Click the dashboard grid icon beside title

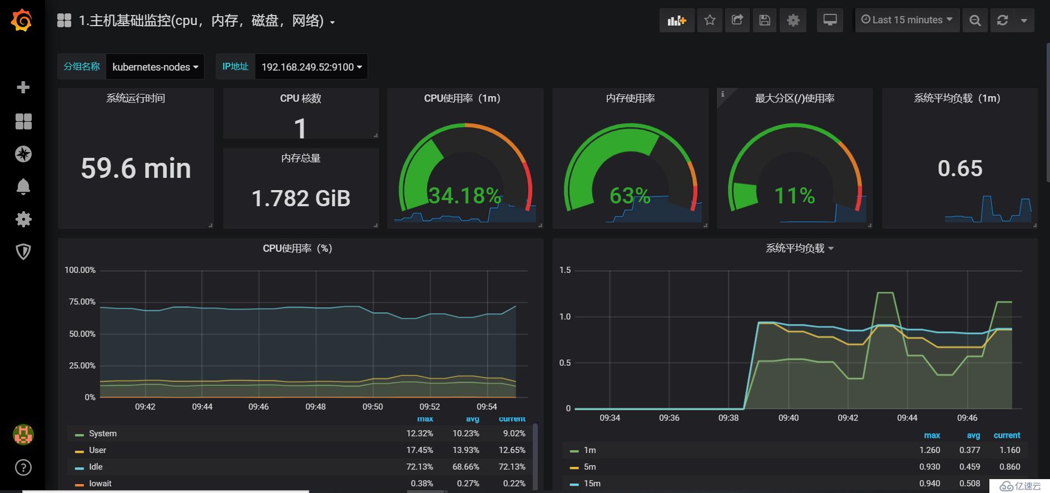[65, 21]
